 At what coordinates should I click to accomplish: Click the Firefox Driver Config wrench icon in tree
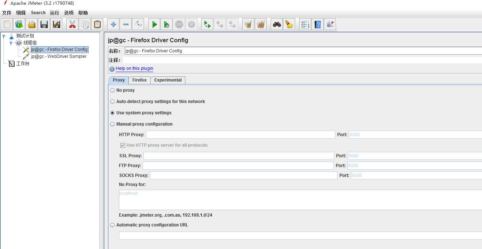26,50
